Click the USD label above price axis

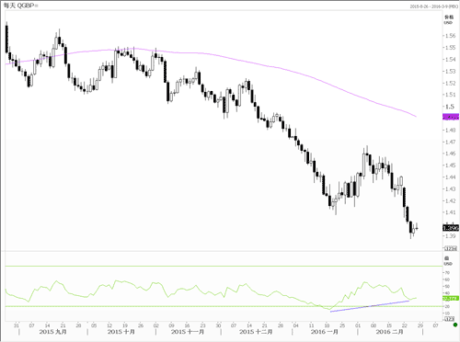[x=448, y=23]
